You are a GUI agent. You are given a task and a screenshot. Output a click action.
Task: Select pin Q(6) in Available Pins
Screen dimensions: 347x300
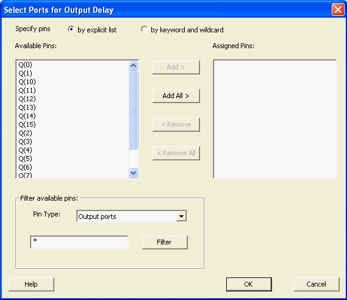[x=25, y=167]
